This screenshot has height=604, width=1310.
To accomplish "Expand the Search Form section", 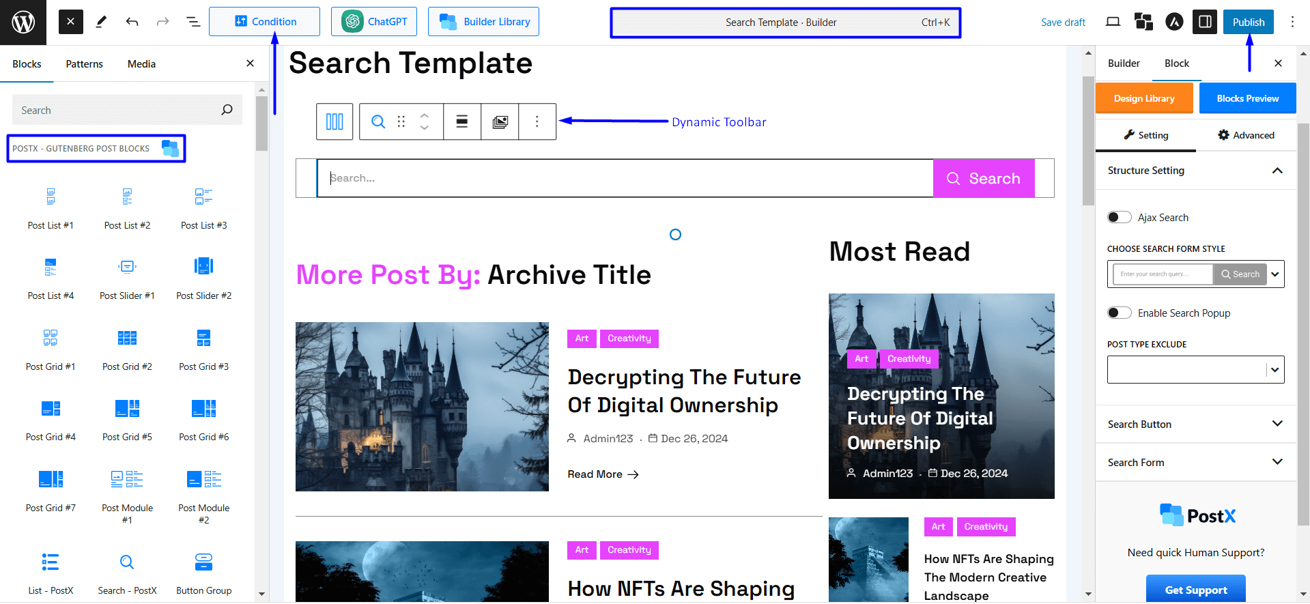I will coord(1195,462).
